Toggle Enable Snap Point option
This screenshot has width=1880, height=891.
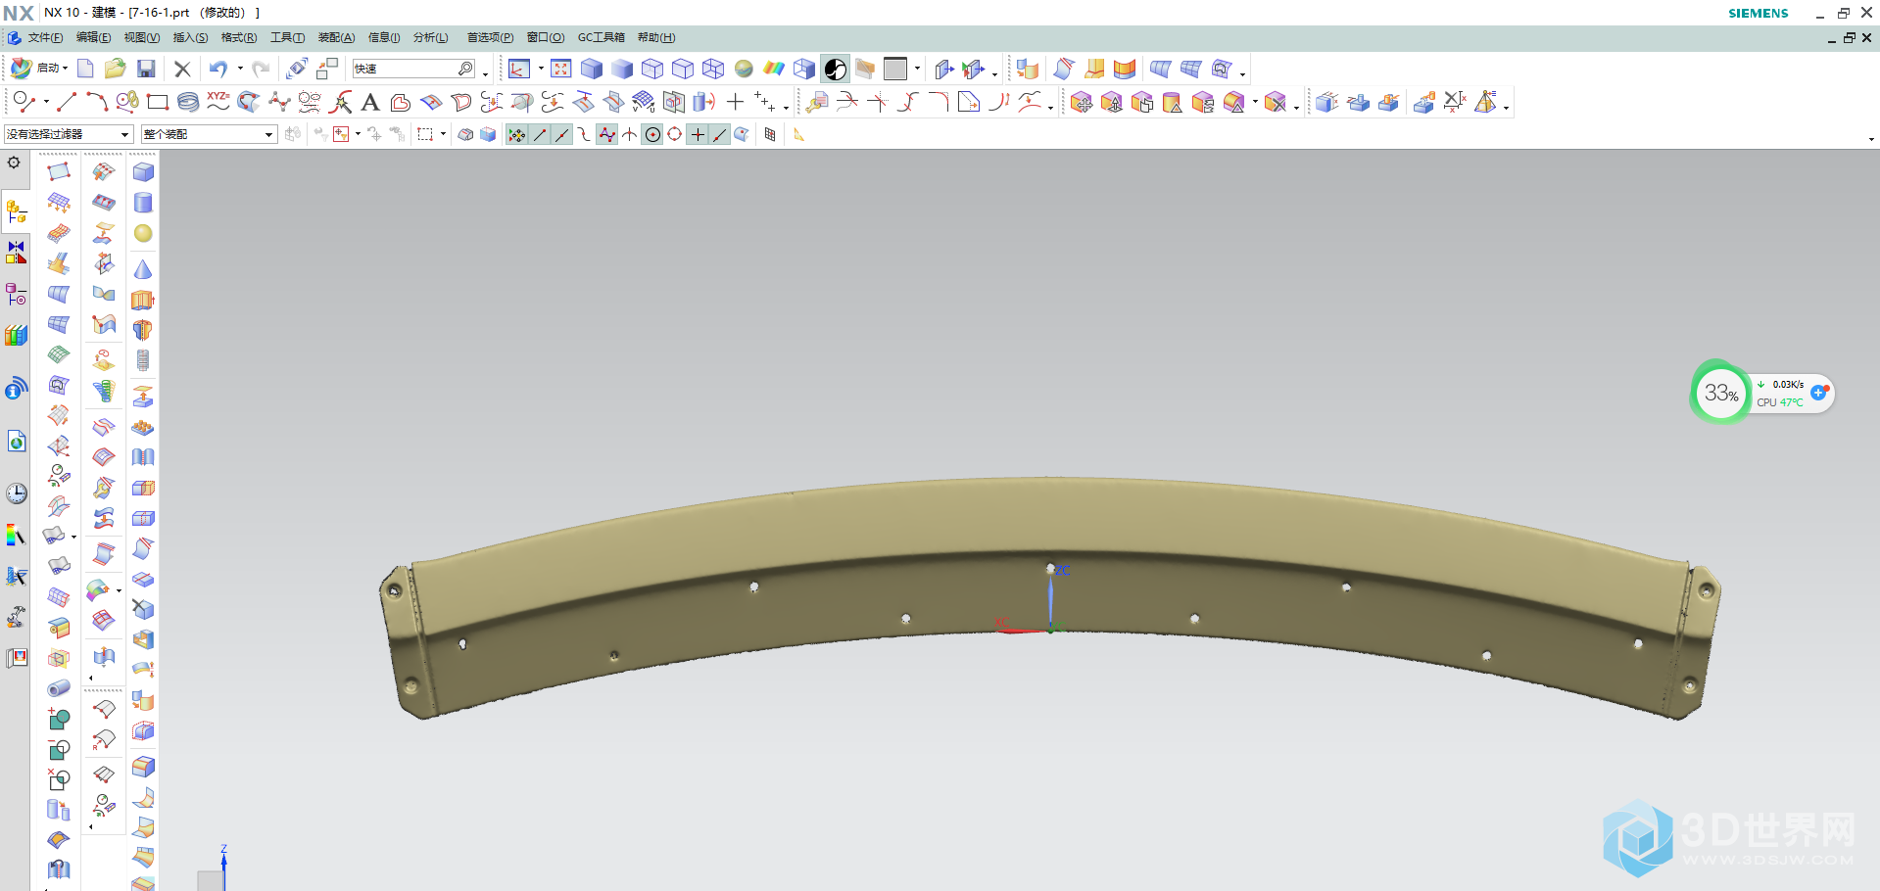click(516, 134)
